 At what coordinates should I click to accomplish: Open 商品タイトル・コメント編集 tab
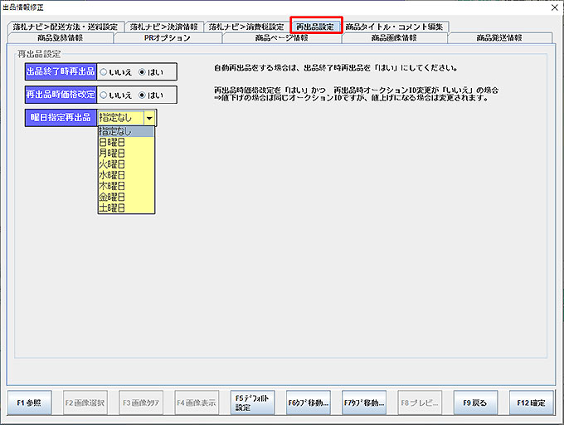click(394, 27)
